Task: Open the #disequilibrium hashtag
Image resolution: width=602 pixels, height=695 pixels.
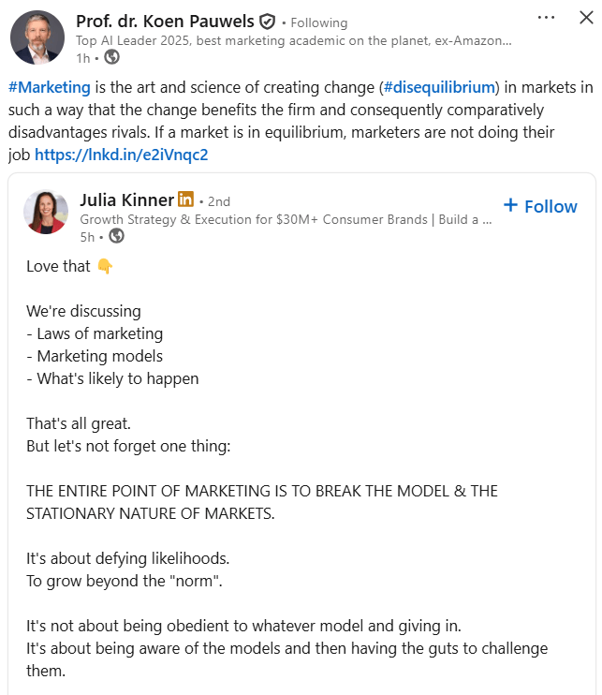Action: 438,87
